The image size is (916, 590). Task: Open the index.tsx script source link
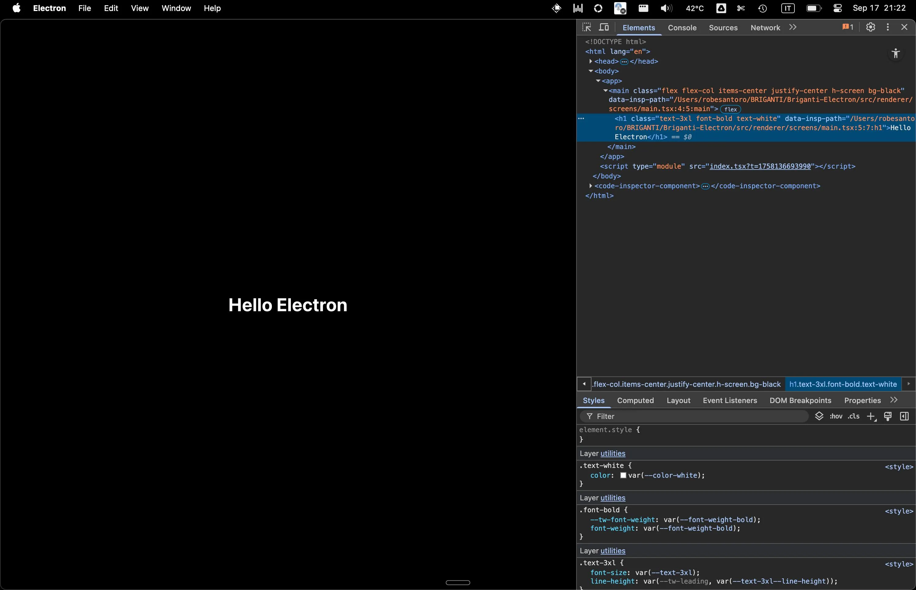pyautogui.click(x=760, y=166)
